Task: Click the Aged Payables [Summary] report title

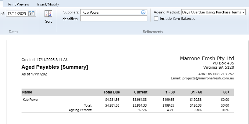Action: [x=55, y=67]
